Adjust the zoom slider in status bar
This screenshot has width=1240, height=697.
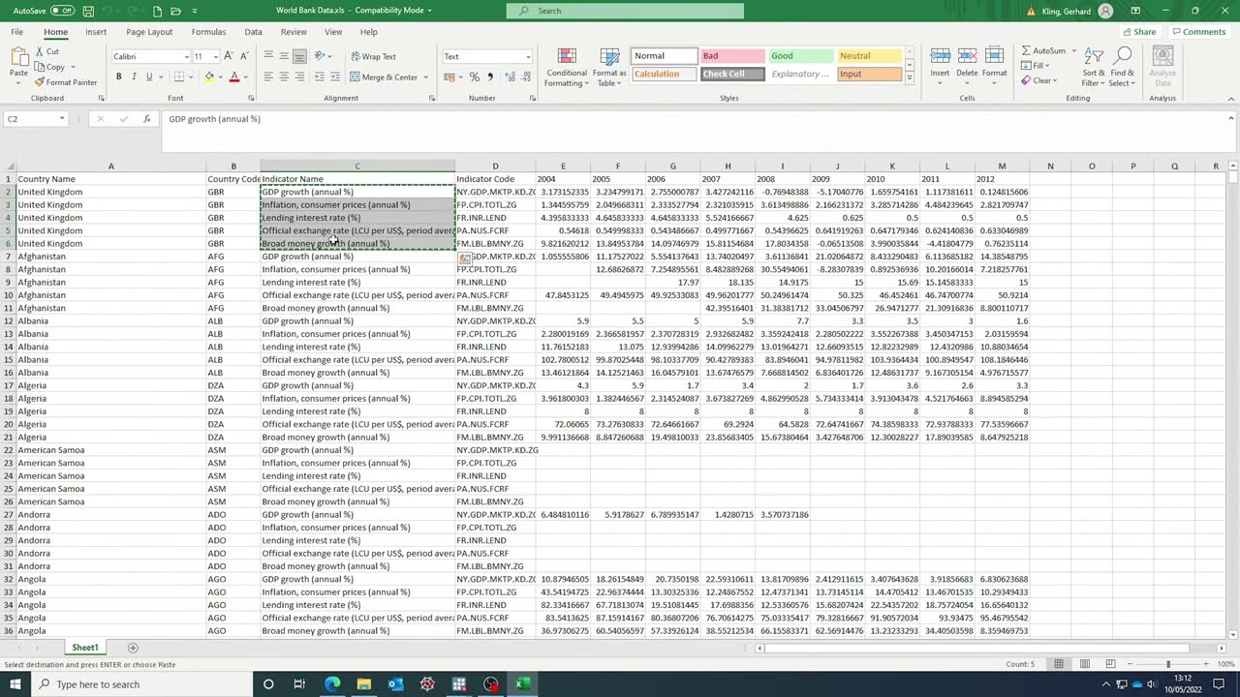(x=1167, y=664)
